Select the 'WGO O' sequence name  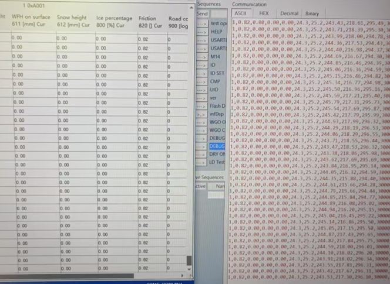(x=217, y=122)
